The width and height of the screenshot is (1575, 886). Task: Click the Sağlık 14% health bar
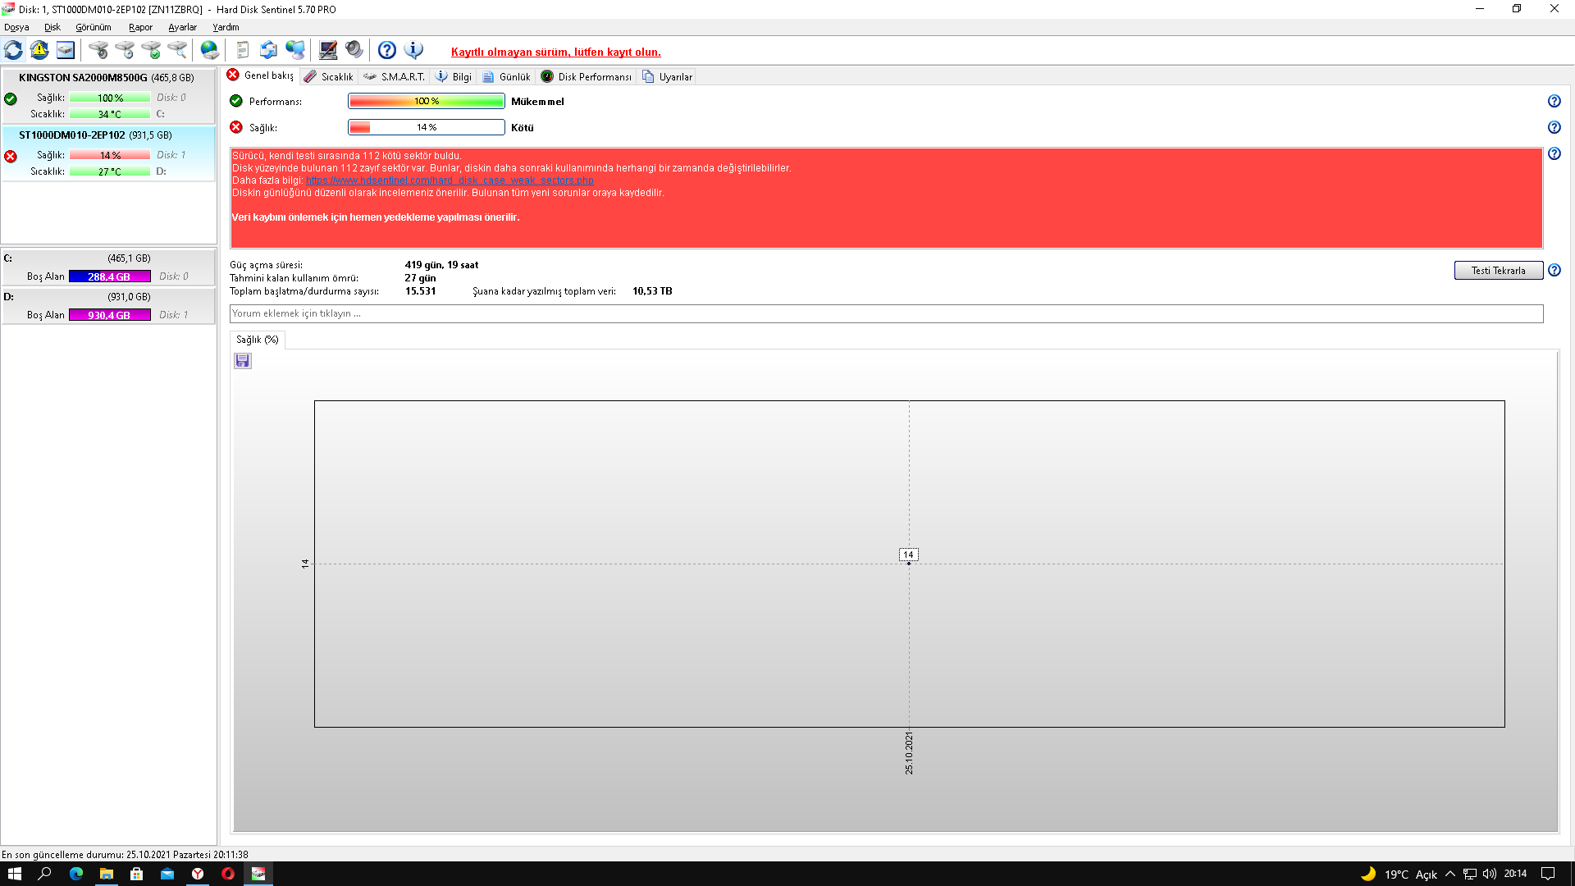pyautogui.click(x=426, y=127)
